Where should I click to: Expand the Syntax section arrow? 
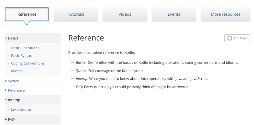6,81
